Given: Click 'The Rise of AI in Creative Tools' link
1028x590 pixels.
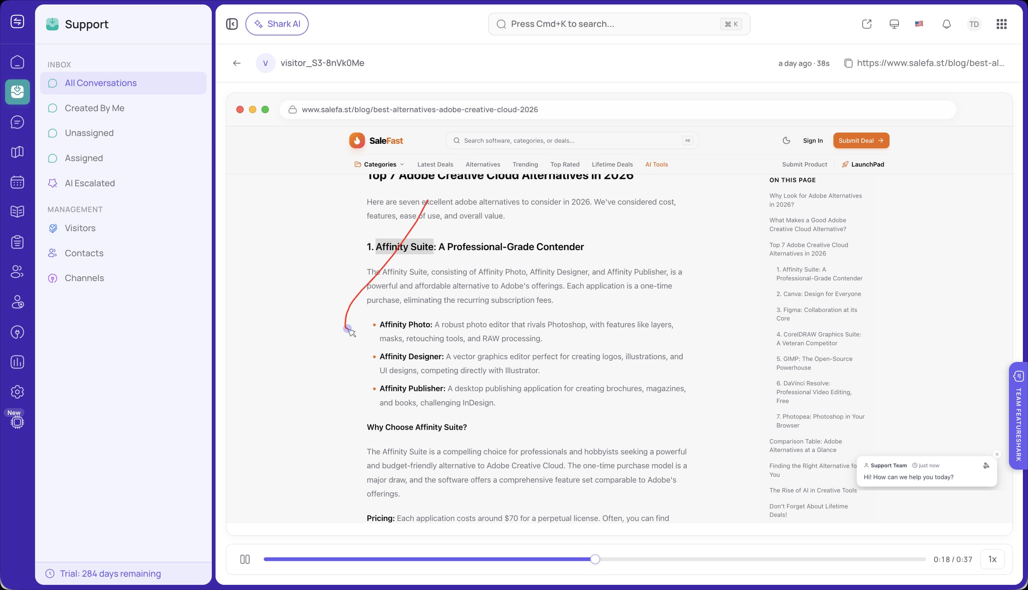Looking at the screenshot, I should (x=813, y=490).
